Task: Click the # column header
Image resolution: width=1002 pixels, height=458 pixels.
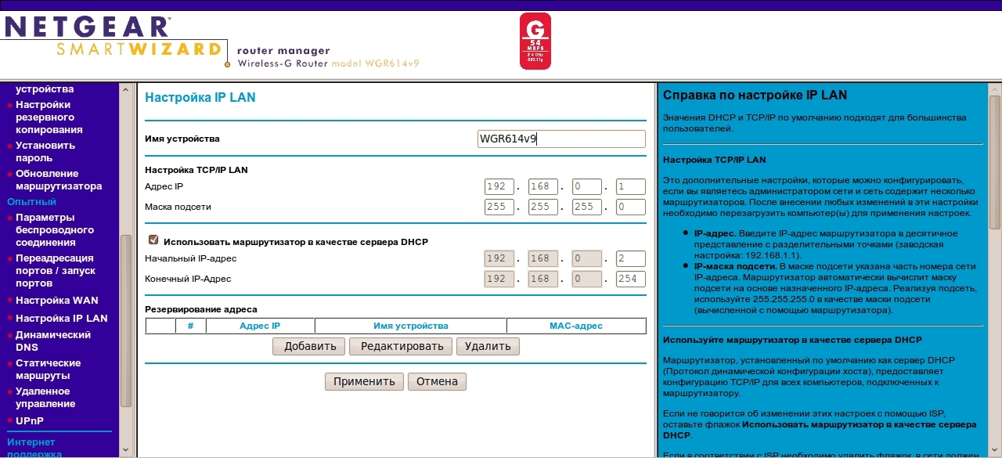Action: pos(190,326)
